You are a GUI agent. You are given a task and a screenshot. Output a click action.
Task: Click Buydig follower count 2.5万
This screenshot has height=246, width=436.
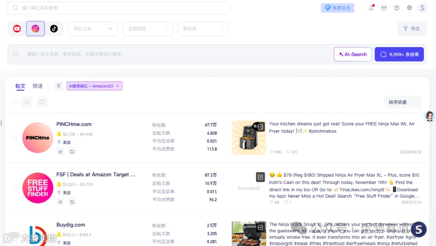(212, 225)
